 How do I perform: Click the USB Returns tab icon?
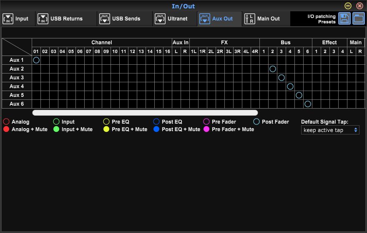(x=43, y=19)
